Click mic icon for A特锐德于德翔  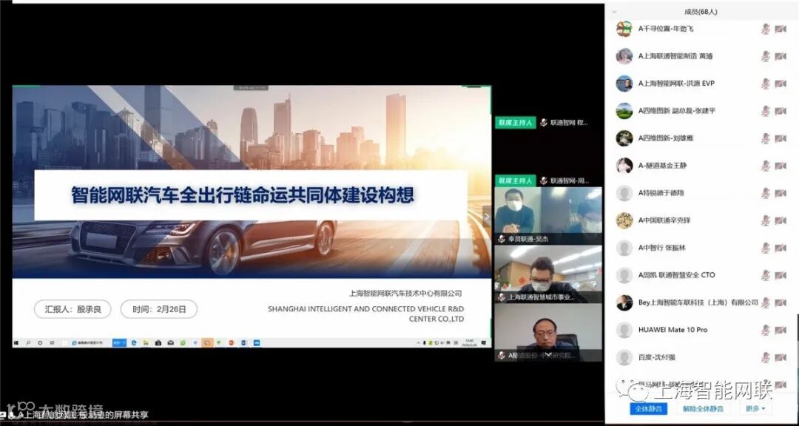click(766, 193)
